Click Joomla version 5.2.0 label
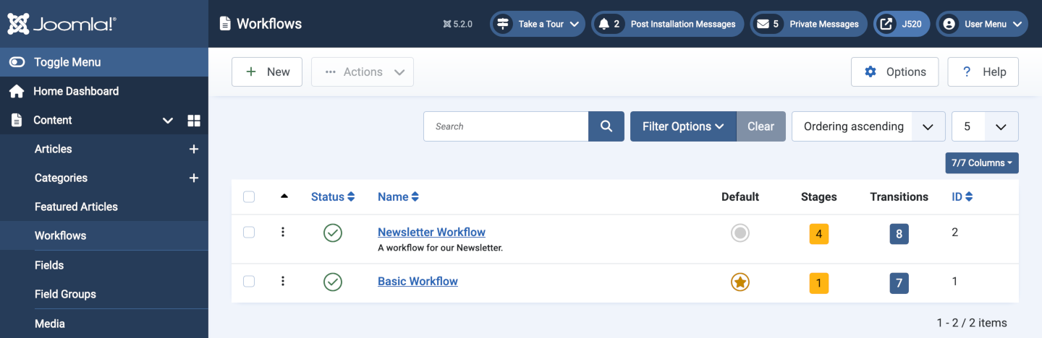 457,24
